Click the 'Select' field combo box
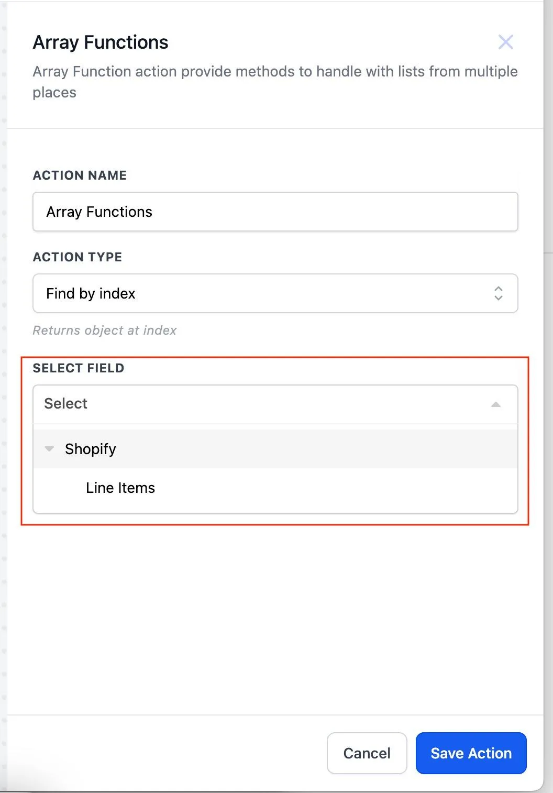The height and width of the screenshot is (793, 553). click(262, 404)
